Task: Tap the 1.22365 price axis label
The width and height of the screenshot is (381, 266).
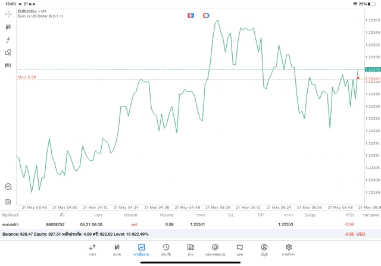Action: [373, 20]
